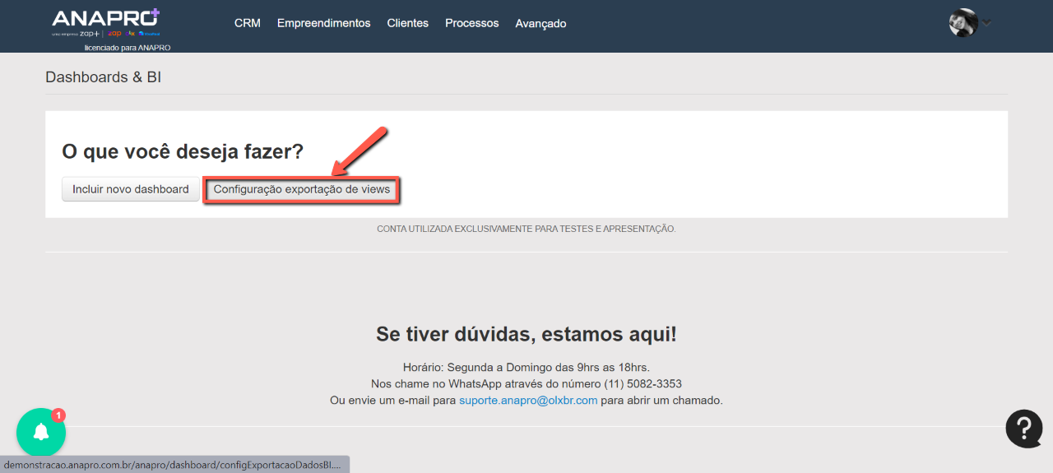Click the red notification count badge

[x=58, y=415]
